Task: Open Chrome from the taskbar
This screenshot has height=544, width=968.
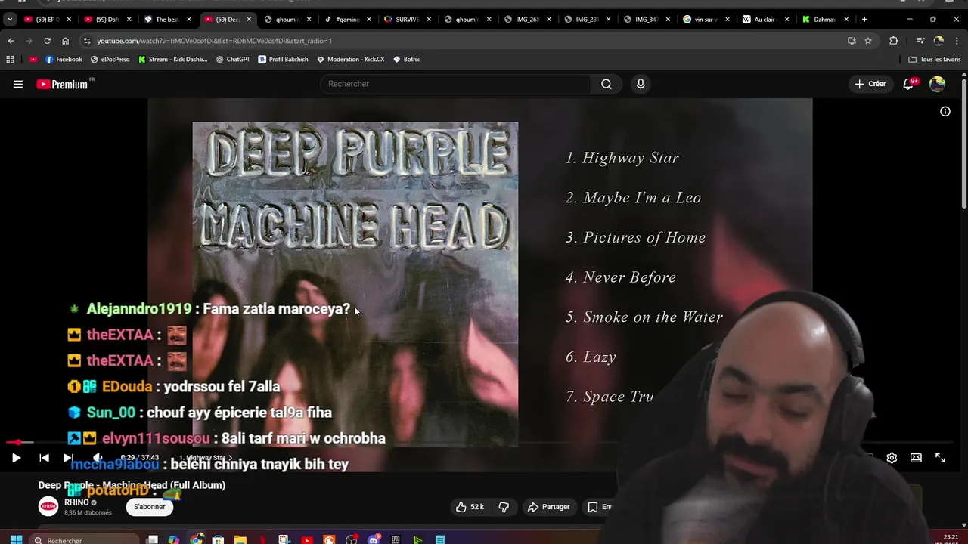Action: [196, 539]
